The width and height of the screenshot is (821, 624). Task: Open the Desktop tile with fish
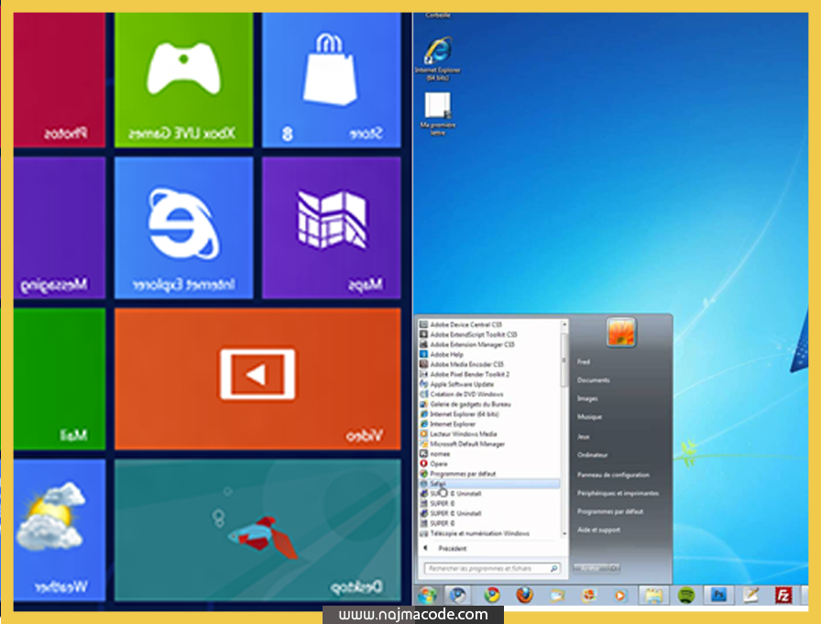[257, 530]
